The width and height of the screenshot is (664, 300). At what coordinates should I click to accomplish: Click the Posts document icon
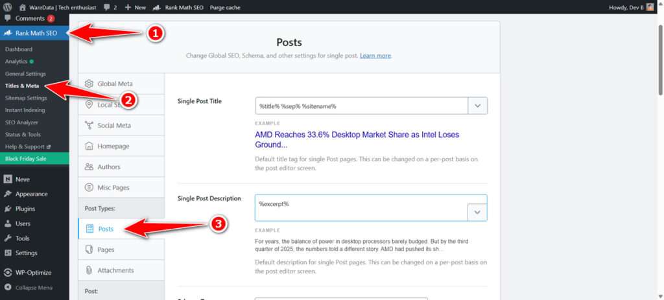[89, 229]
